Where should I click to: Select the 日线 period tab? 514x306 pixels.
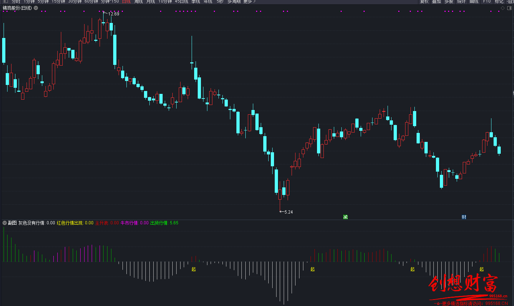(x=126, y=1)
